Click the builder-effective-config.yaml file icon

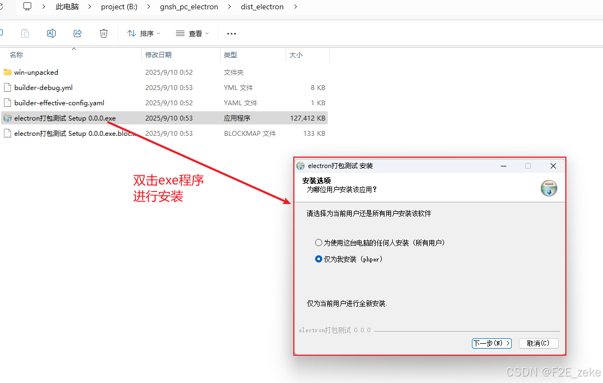click(x=7, y=103)
